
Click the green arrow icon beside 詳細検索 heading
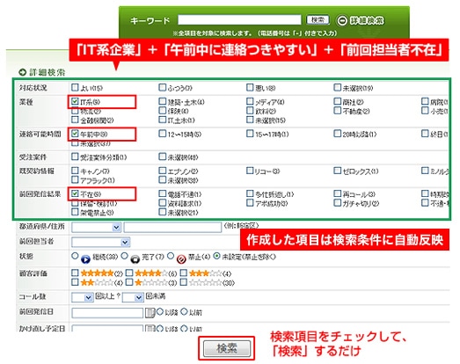click(23, 72)
